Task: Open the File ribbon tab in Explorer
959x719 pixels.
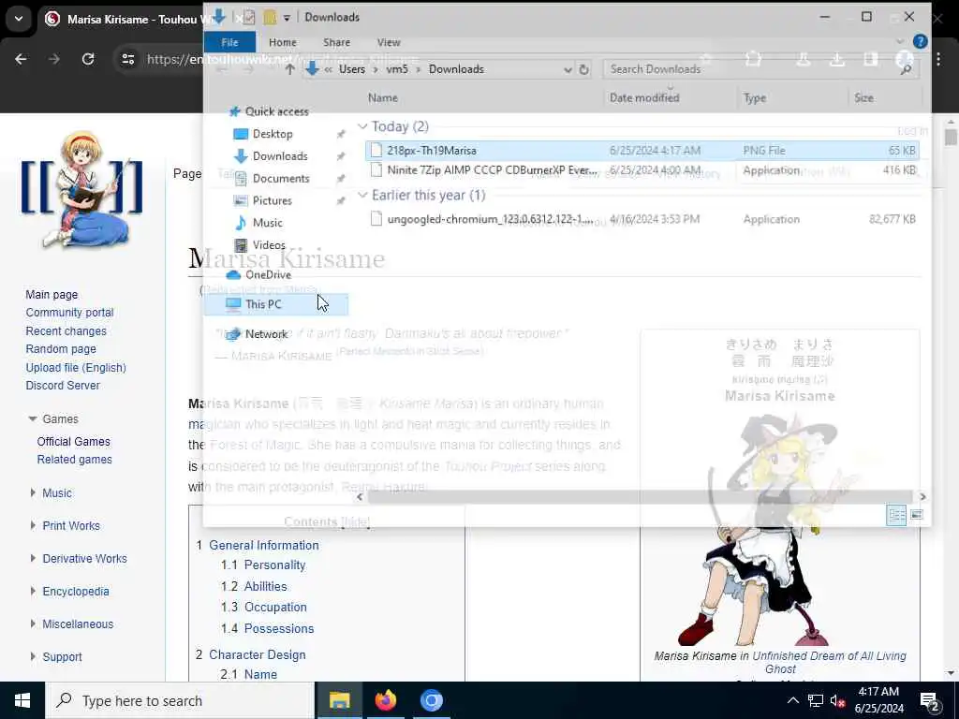Action: pyautogui.click(x=230, y=42)
